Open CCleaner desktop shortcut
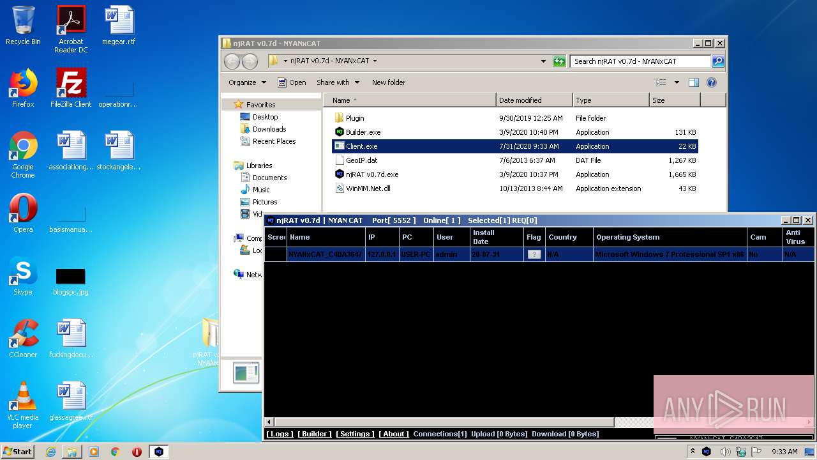 click(x=23, y=339)
